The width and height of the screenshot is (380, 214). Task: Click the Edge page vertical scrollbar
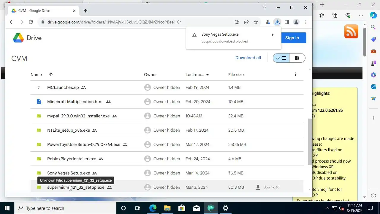(x=365, y=43)
